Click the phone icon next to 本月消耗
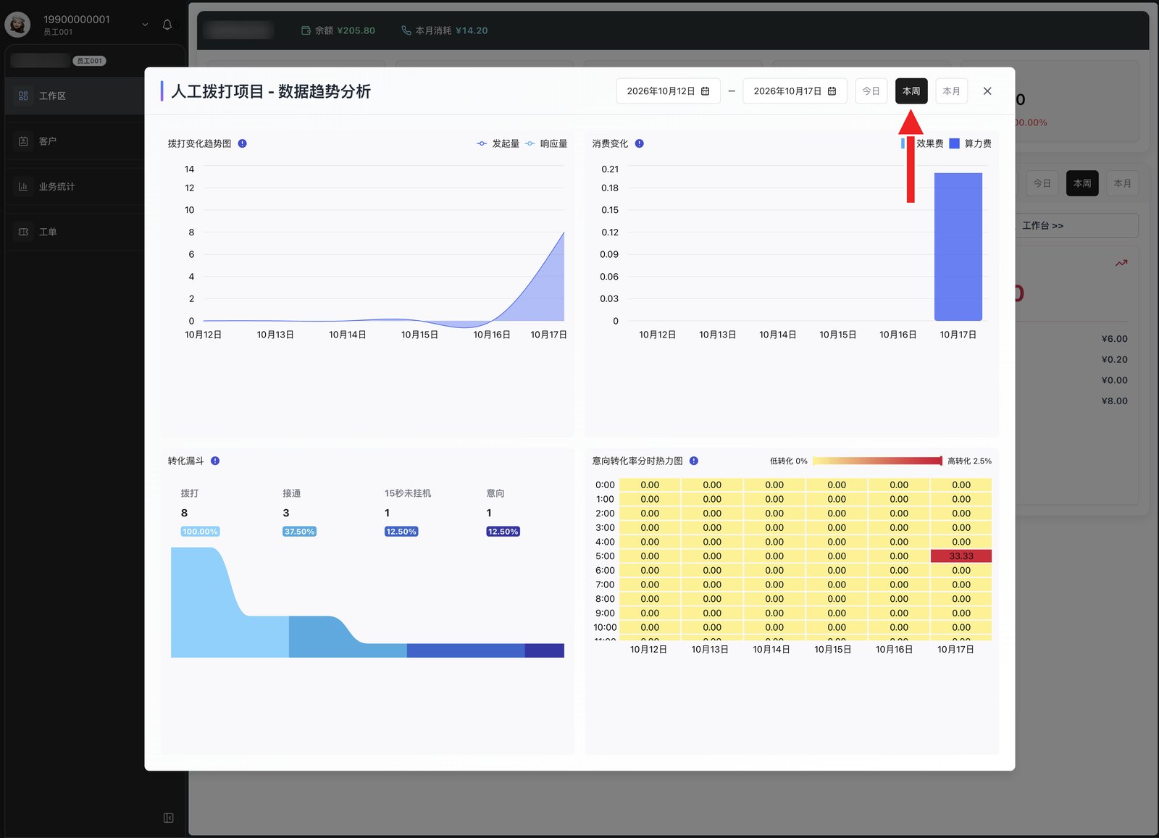Viewport: 1159px width, 838px height. (406, 30)
